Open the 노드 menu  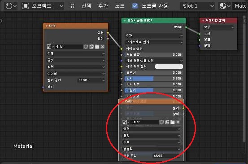pyautogui.click(x=120, y=6)
